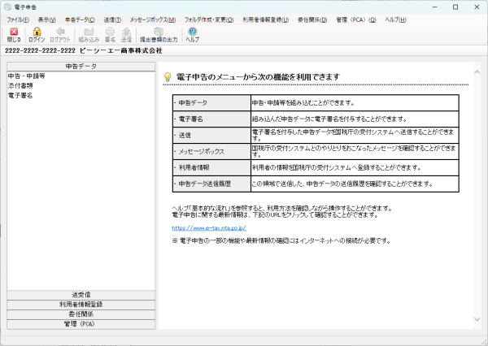Click the 組み込み toolbar icon

(x=89, y=33)
